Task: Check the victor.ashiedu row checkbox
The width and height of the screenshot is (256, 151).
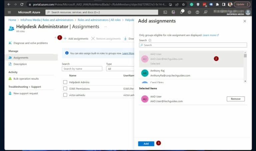Action: [65, 95]
